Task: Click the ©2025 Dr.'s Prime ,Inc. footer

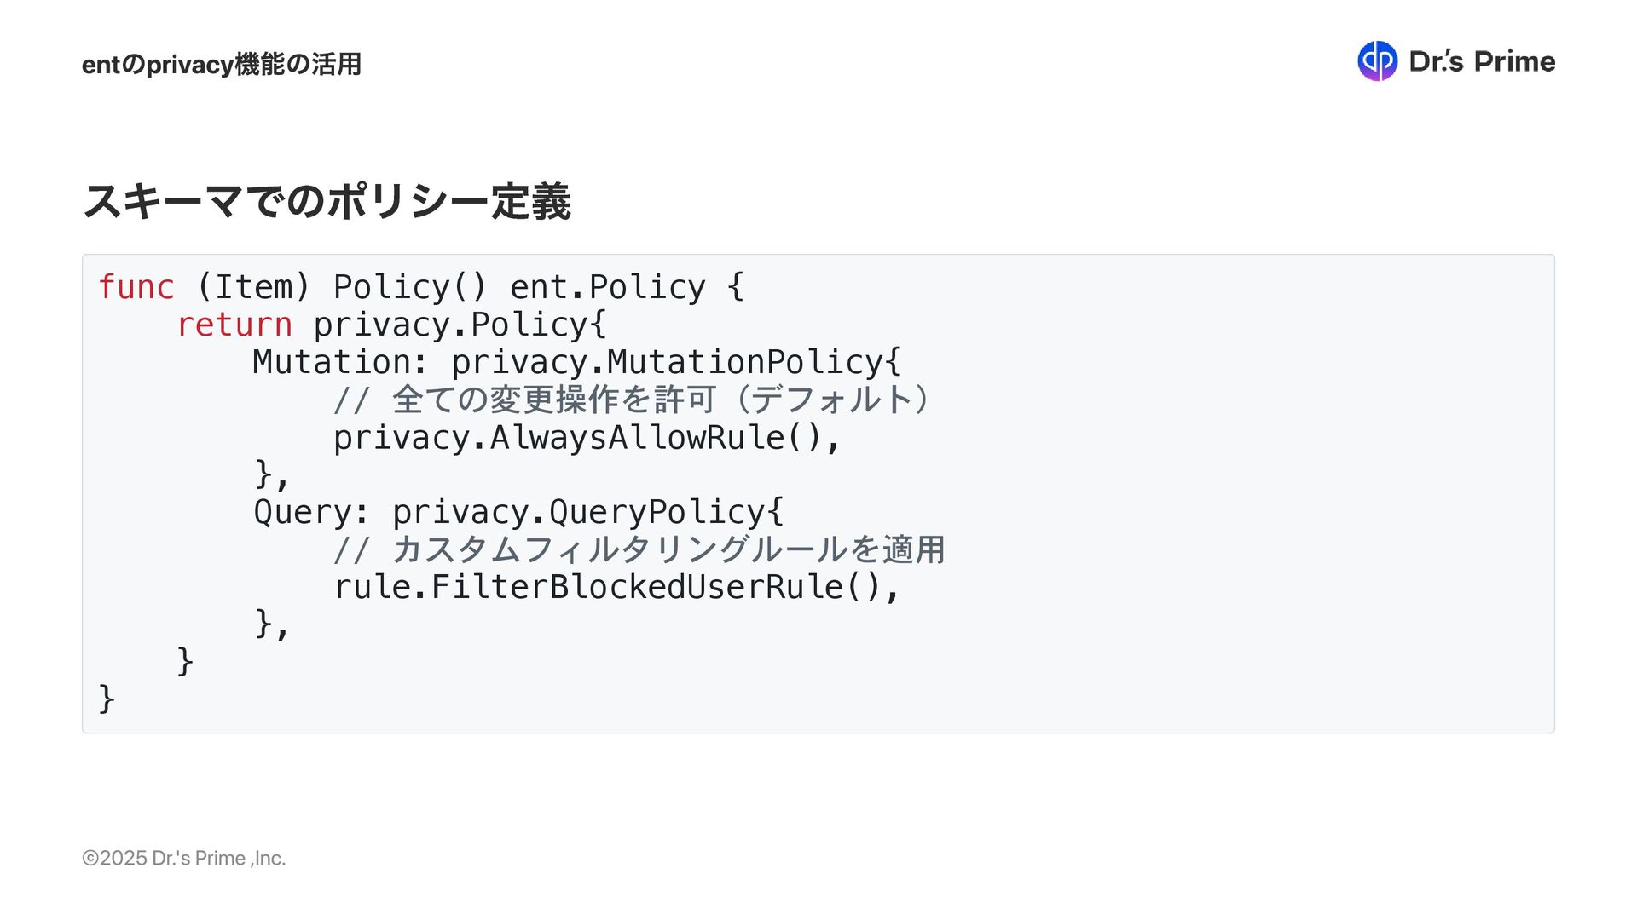Action: tap(183, 858)
